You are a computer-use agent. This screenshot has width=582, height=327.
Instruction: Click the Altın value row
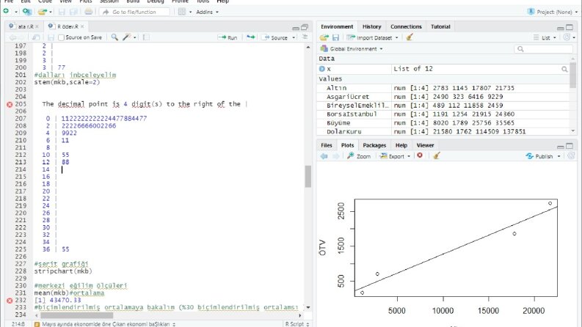[443, 88]
